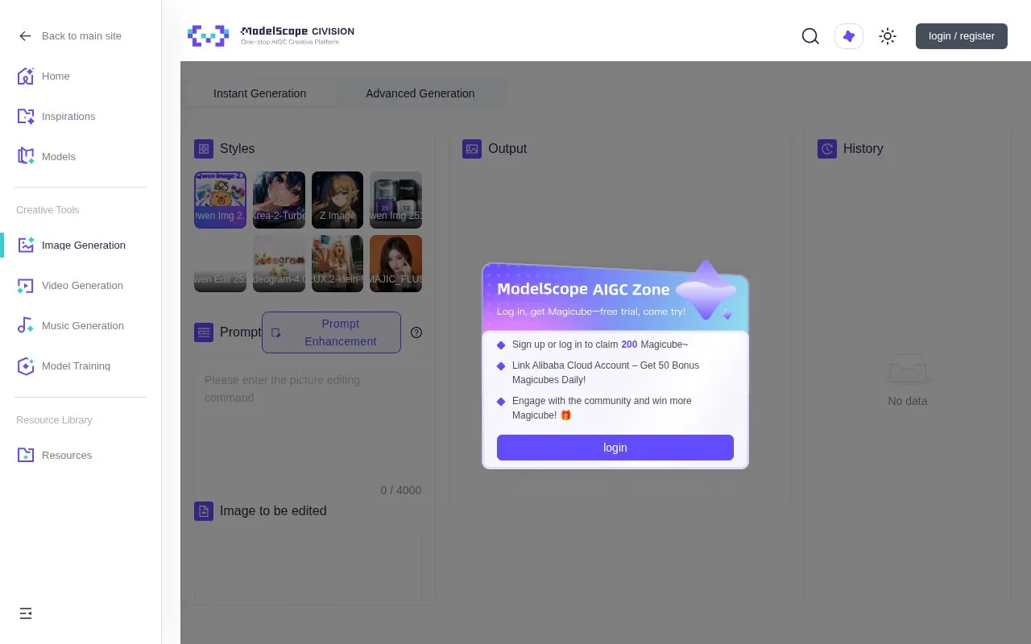Screen dimensions: 1031x644
Task: Click the Image to be edited upload area
Action: [x=308, y=568]
